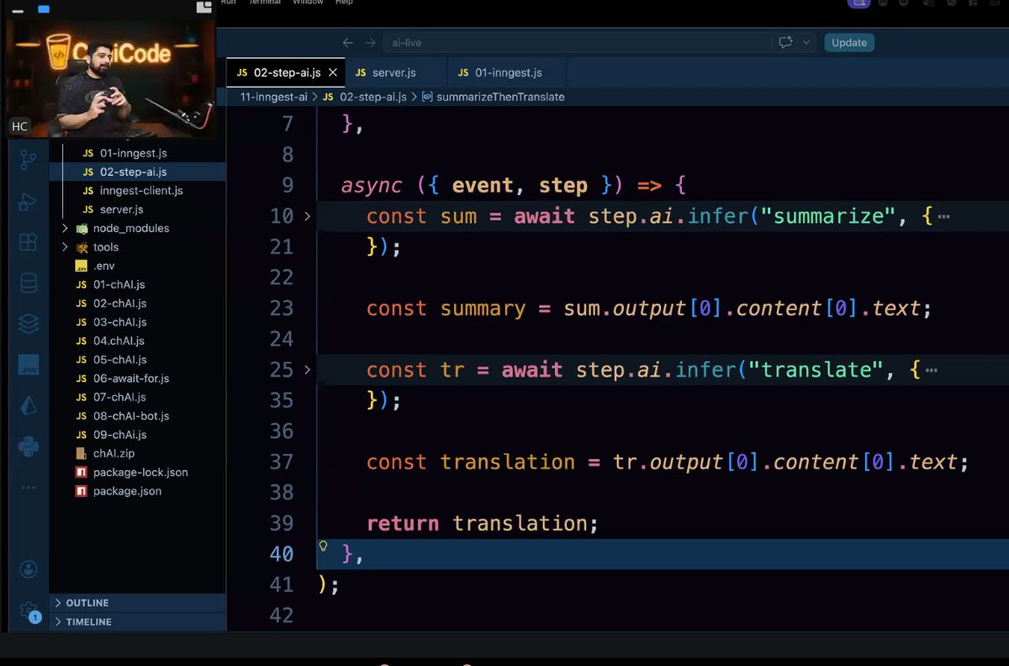The height and width of the screenshot is (666, 1009).
Task: Click the async keyword on line 9
Action: [372, 185]
